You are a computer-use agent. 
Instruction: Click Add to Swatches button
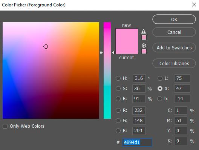tap(174, 48)
